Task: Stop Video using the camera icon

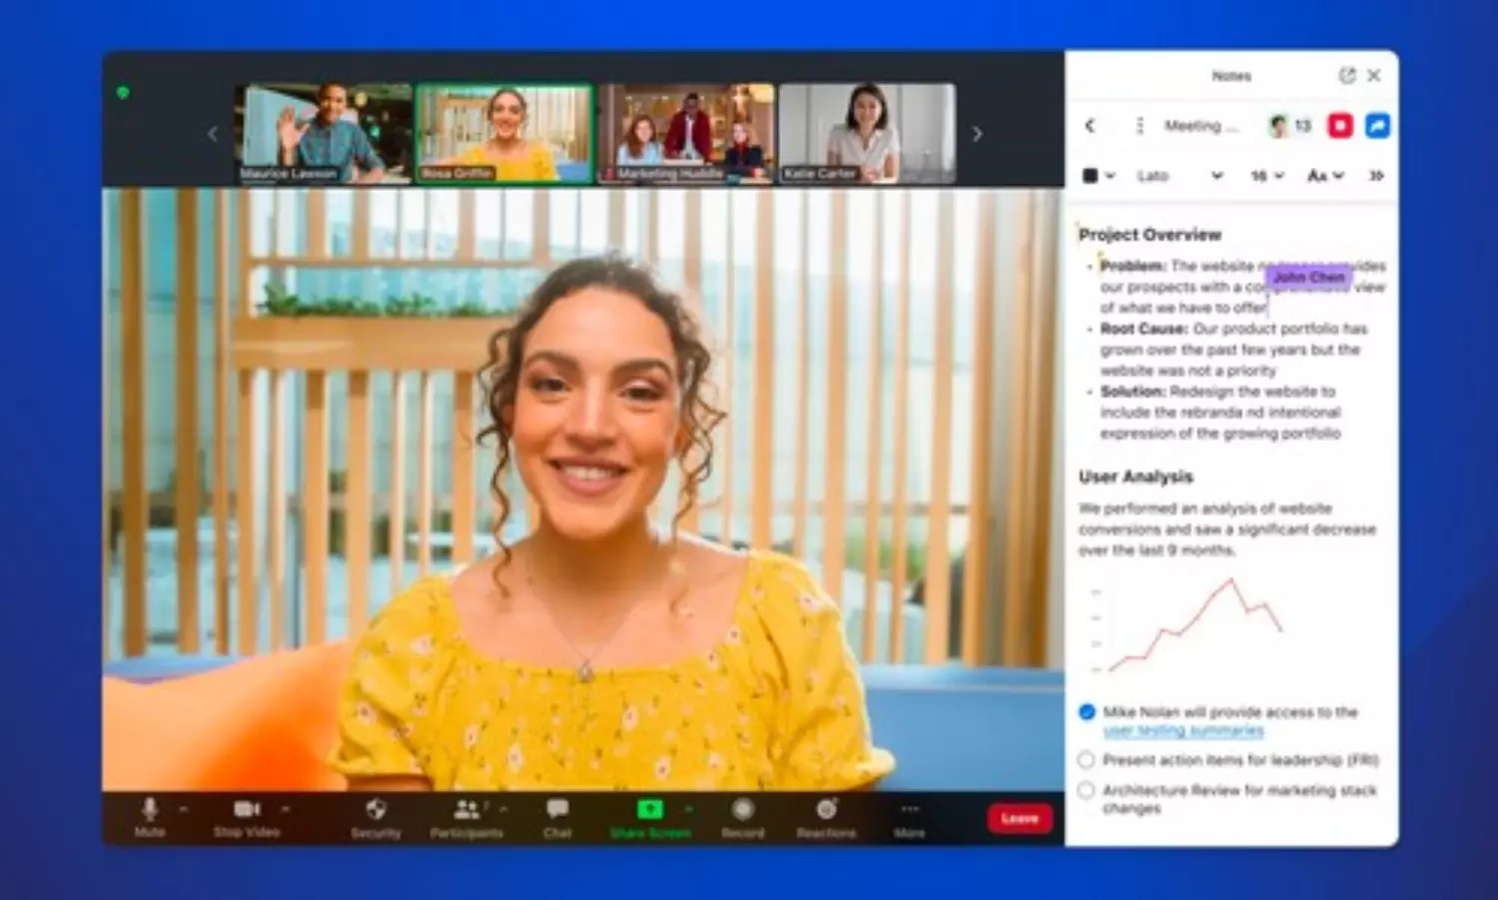Action: 247,809
